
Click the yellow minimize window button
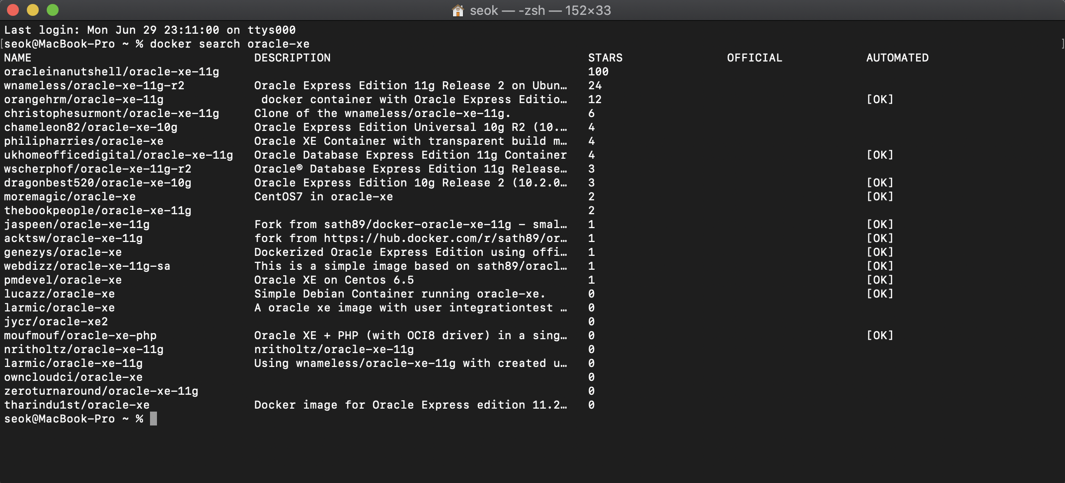point(33,10)
